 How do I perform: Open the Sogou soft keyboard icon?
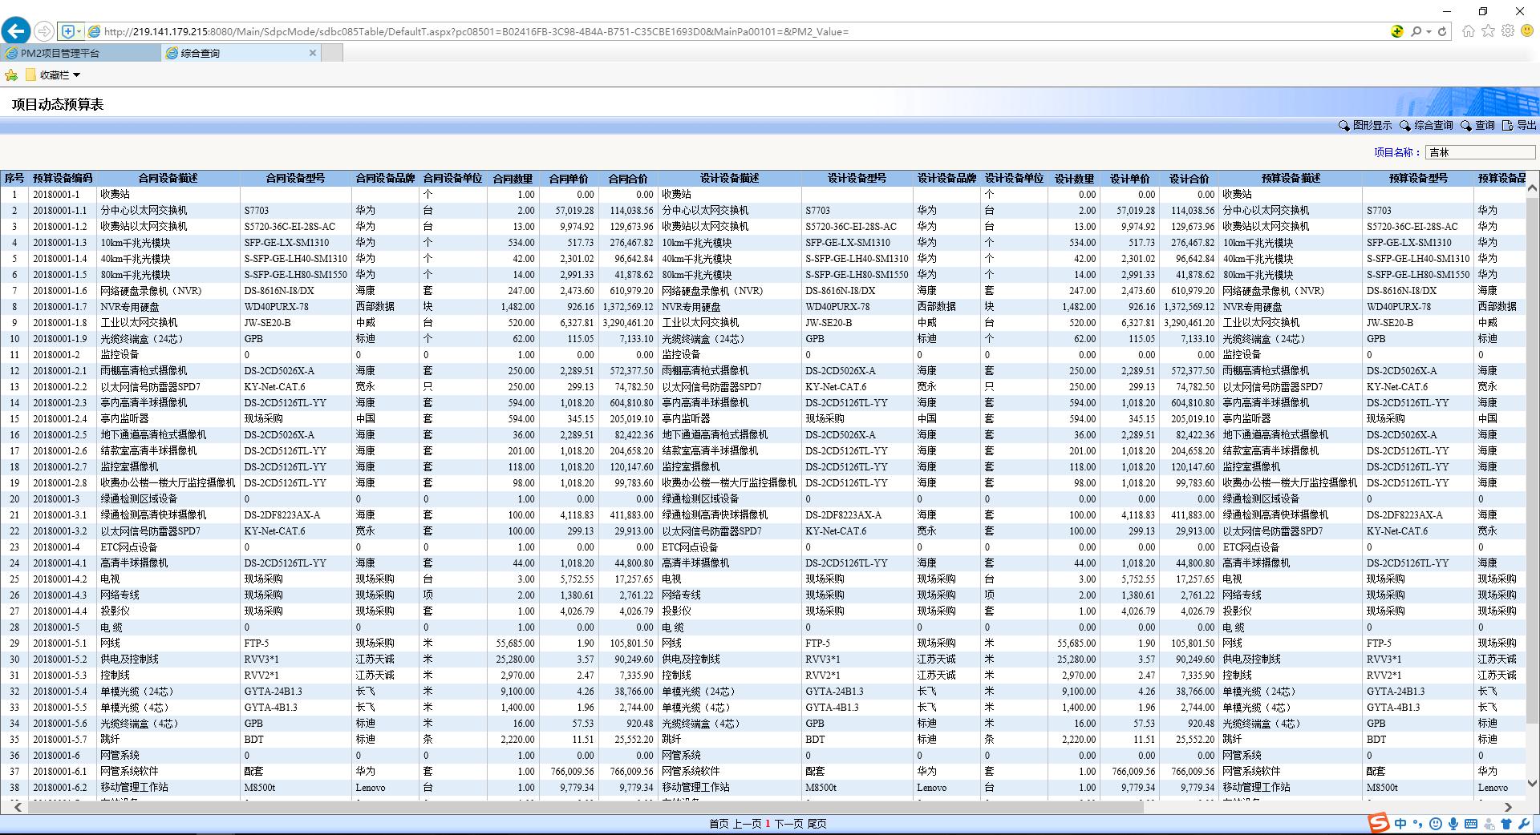click(1471, 824)
